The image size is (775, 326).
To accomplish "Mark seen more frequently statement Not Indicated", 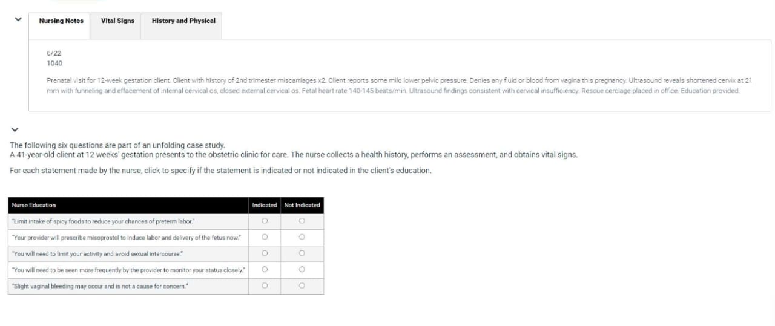I will pos(302,270).
